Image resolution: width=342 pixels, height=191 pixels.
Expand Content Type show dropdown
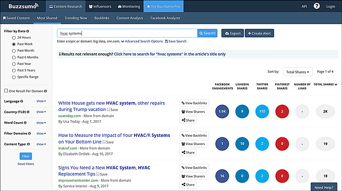tap(41, 144)
